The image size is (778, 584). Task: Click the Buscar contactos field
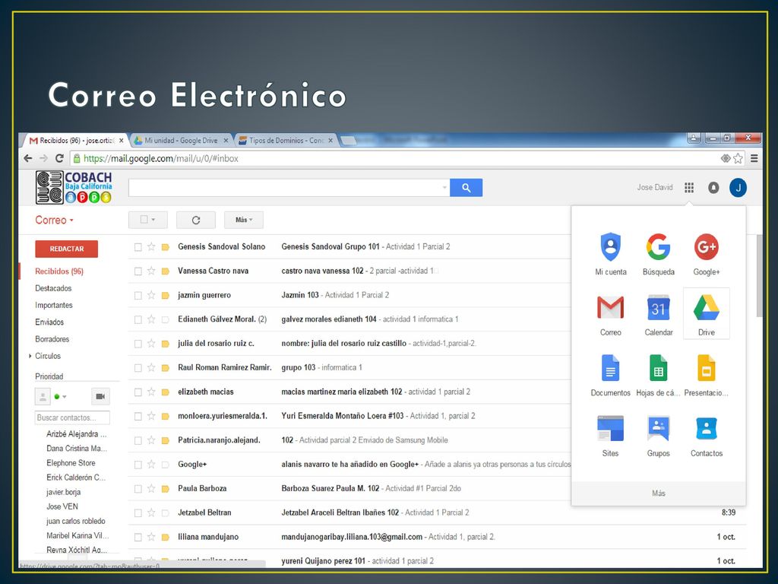(72, 417)
